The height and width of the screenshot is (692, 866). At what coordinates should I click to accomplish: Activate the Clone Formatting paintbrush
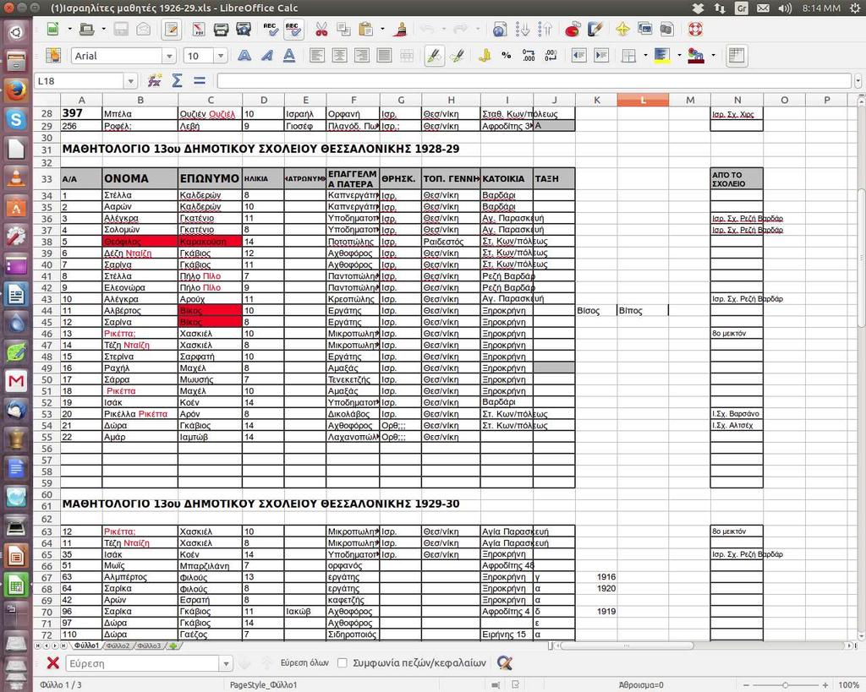(401, 29)
